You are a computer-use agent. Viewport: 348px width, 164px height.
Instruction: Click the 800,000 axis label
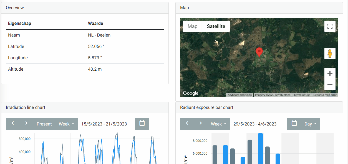pos(24,139)
